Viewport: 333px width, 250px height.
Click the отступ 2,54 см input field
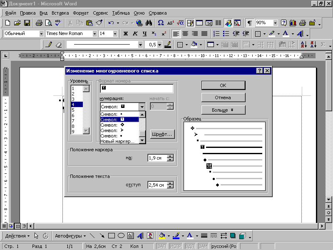coord(157,185)
